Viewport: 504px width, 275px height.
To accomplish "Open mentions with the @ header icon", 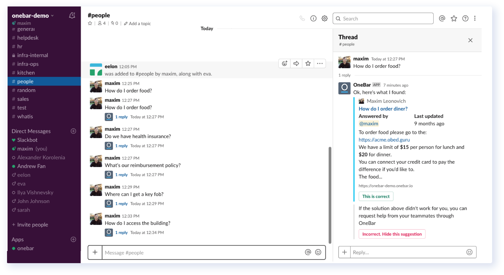I will pyautogui.click(x=442, y=18).
